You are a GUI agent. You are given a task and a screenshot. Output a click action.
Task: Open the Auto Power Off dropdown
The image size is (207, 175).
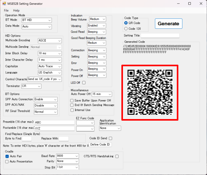(x=102, y=94)
